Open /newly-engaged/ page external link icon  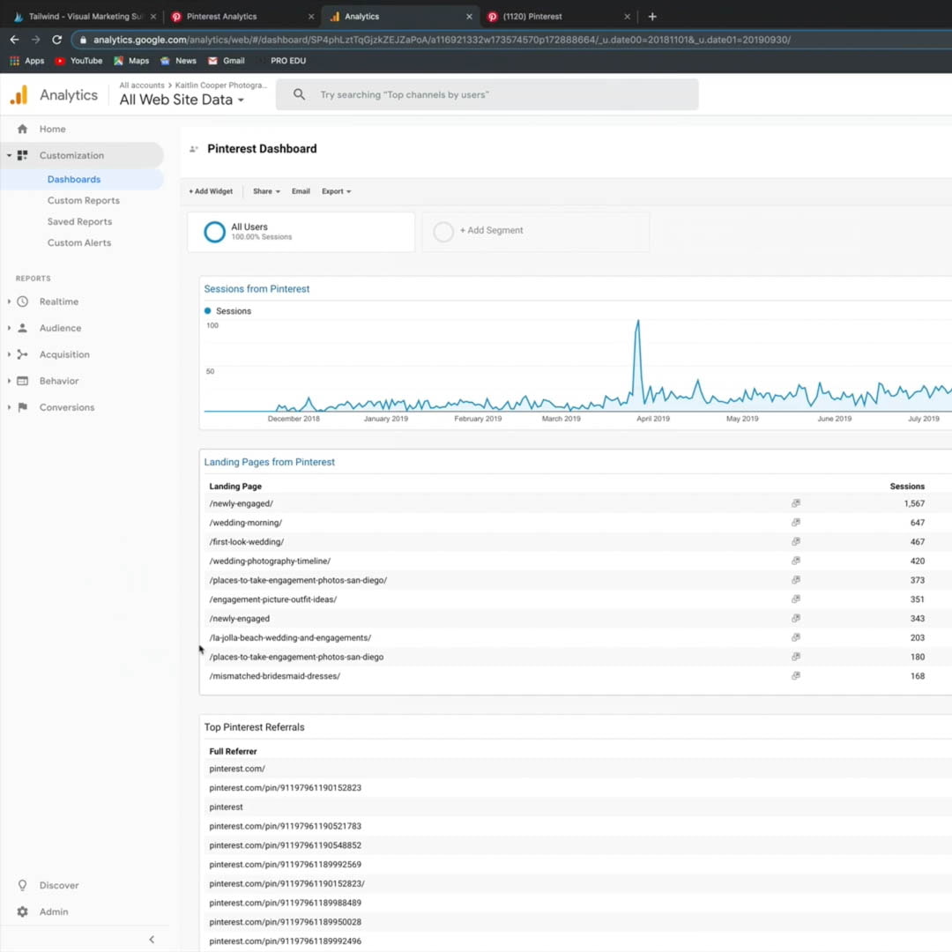(x=795, y=503)
